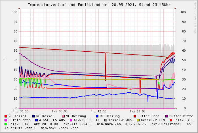Click the Fri 12:00 time axis label
198x133 pixels.
(x=99, y=111)
